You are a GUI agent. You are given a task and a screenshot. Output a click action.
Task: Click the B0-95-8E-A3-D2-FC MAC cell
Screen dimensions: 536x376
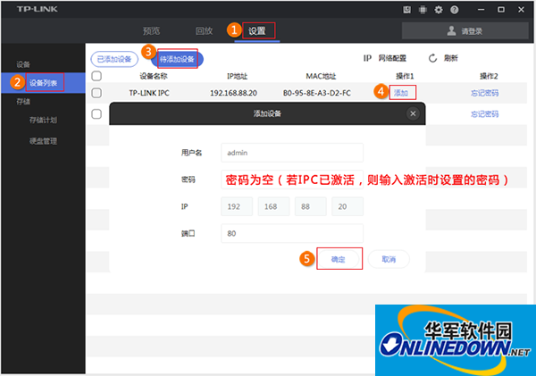point(317,93)
